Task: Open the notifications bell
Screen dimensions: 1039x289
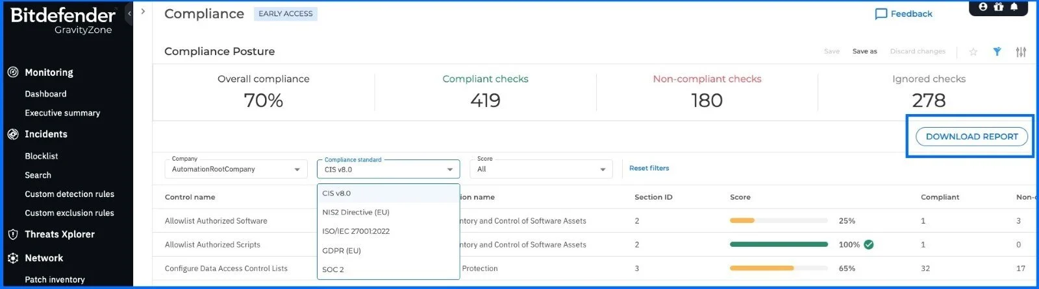Action: tap(1014, 6)
